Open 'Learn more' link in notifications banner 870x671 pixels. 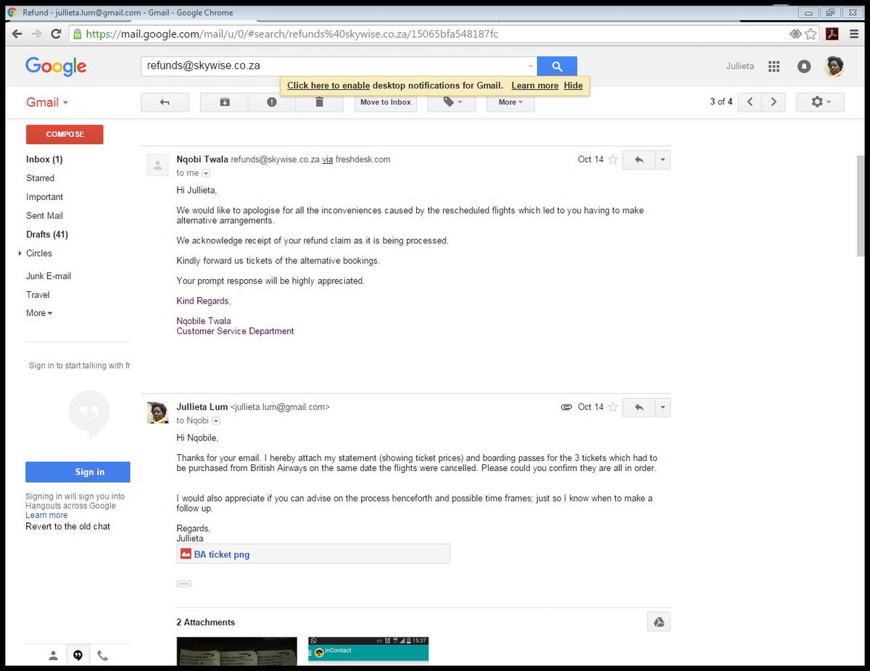tap(535, 86)
